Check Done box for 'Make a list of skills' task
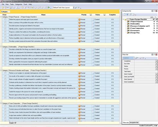 [x=5, y=106]
